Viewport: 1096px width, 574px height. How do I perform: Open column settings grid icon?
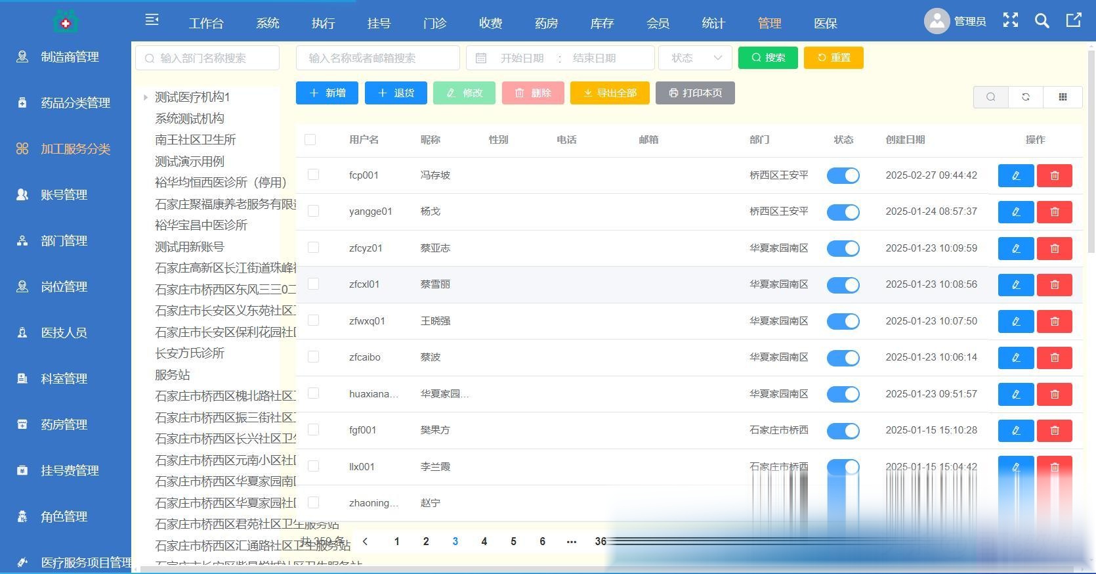[x=1063, y=97]
